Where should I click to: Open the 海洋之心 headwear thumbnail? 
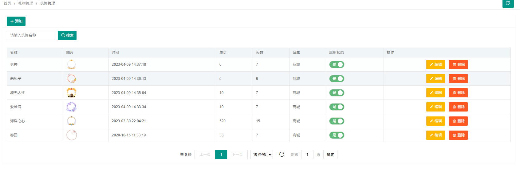71,121
